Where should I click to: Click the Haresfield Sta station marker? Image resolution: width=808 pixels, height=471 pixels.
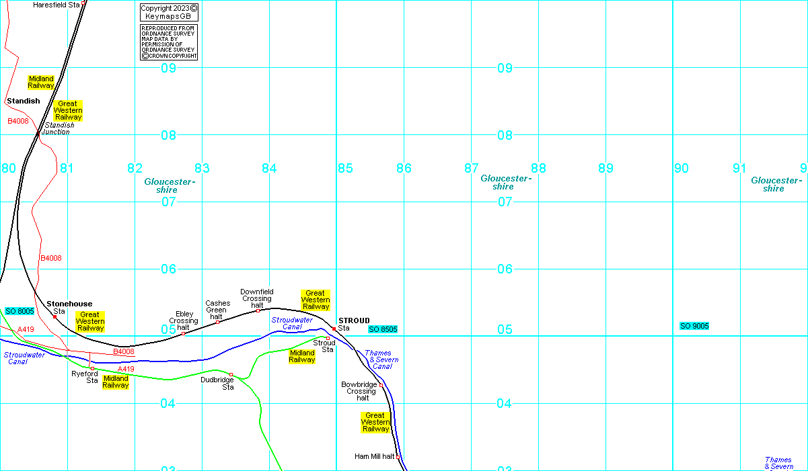click(x=83, y=3)
